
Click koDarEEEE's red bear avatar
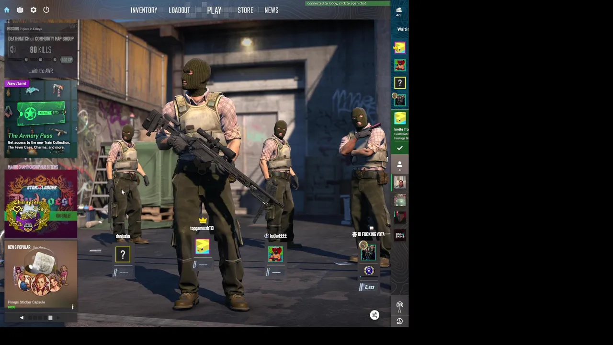[x=275, y=254]
